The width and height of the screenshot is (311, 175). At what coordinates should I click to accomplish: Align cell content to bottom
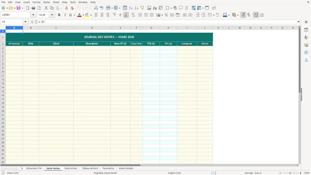click(126, 15)
